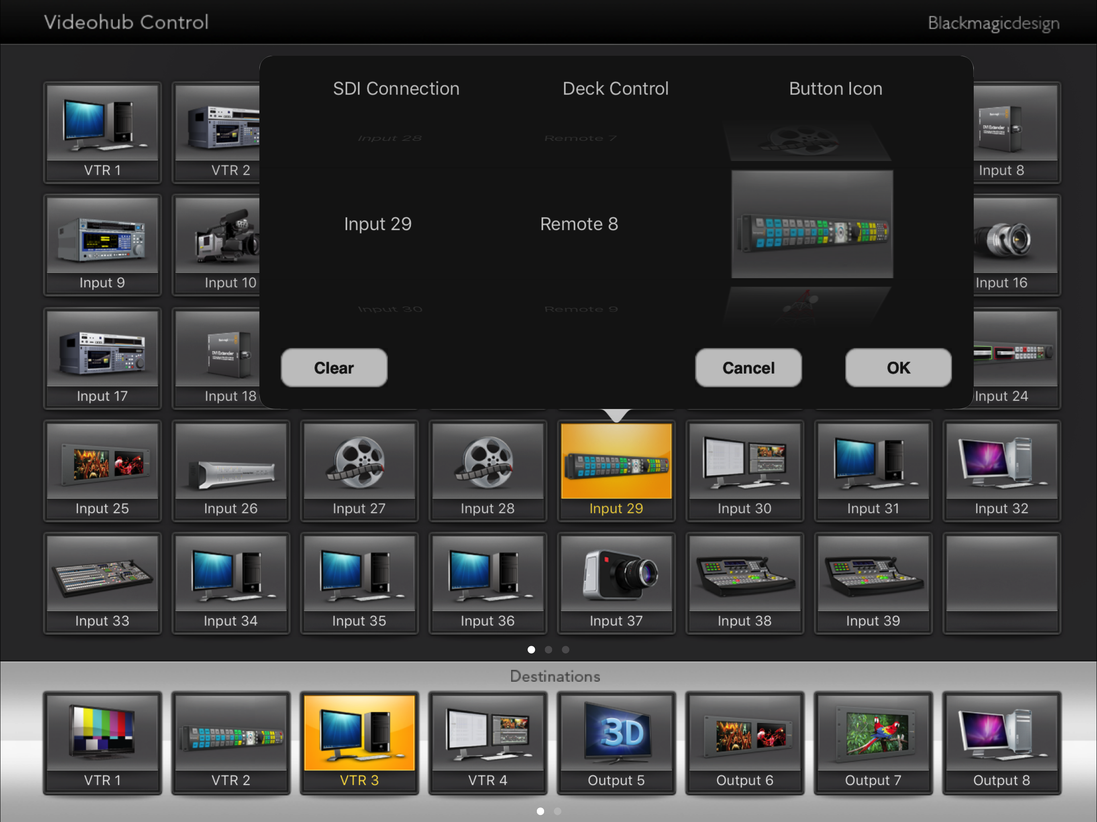Select Output 5 3D display destination
The width and height of the screenshot is (1097, 822).
[x=616, y=743]
